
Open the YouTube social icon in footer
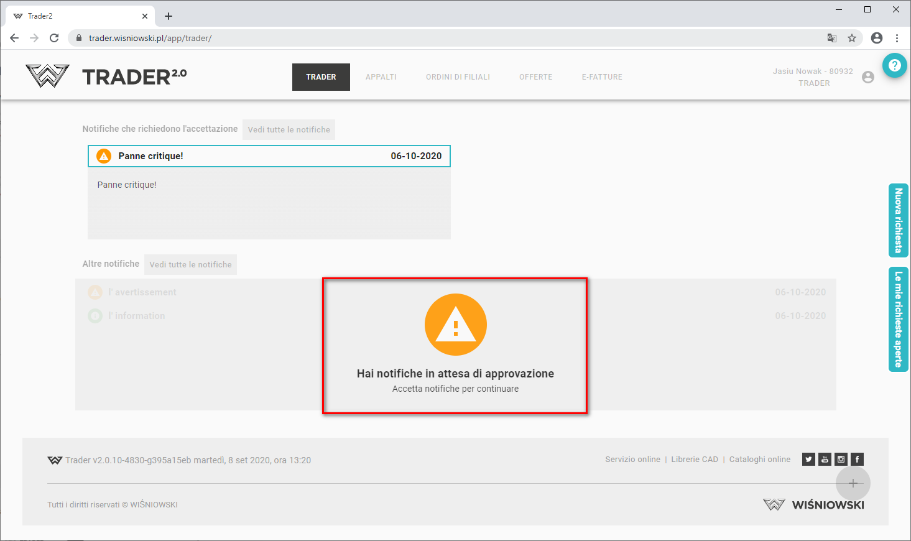[825, 460]
